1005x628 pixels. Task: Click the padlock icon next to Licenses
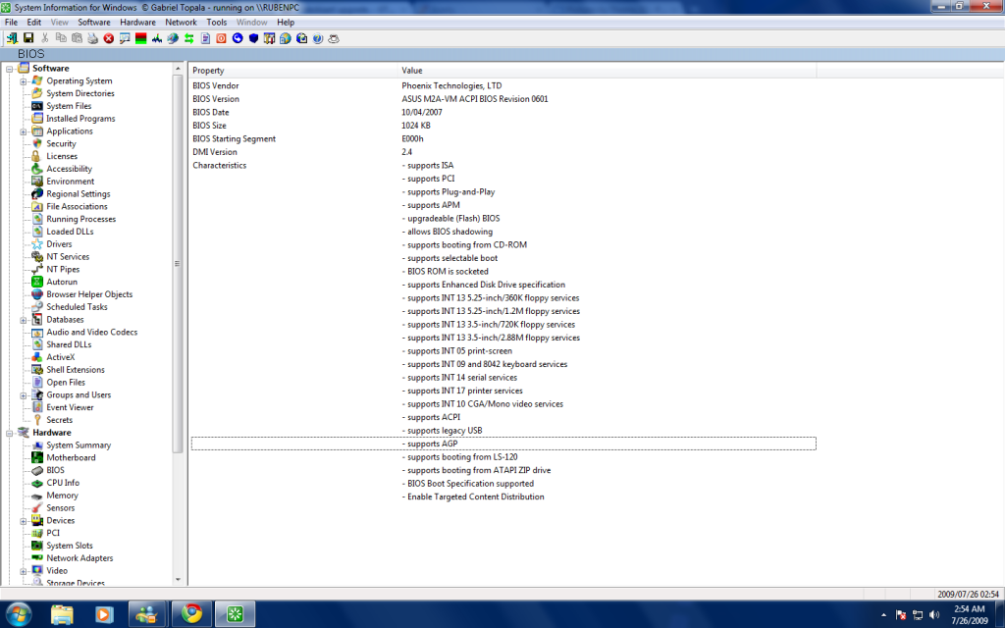click(37, 156)
